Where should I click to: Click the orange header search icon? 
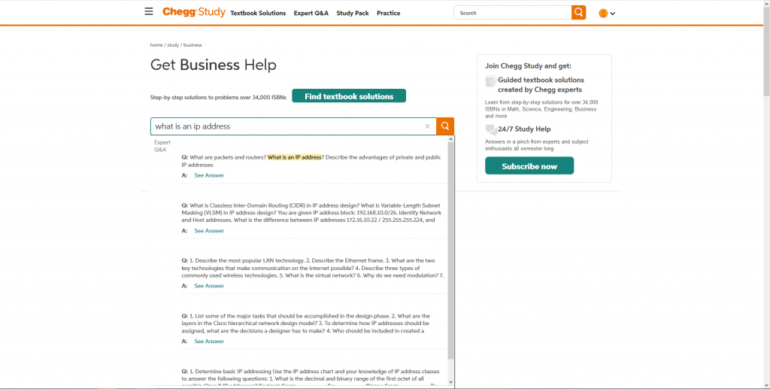(578, 13)
